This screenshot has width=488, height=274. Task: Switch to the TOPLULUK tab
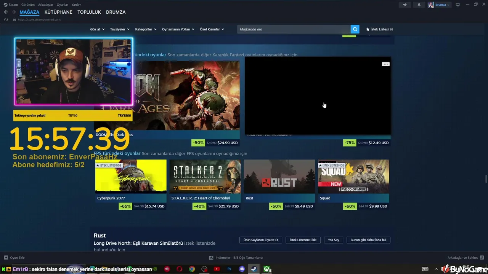click(x=89, y=12)
